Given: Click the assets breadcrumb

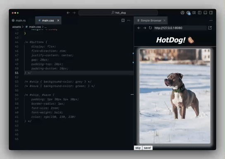Looking at the screenshot, I should coord(17,27).
